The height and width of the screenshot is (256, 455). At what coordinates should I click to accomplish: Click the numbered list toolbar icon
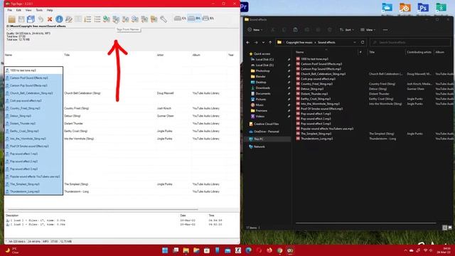[x=87, y=19]
